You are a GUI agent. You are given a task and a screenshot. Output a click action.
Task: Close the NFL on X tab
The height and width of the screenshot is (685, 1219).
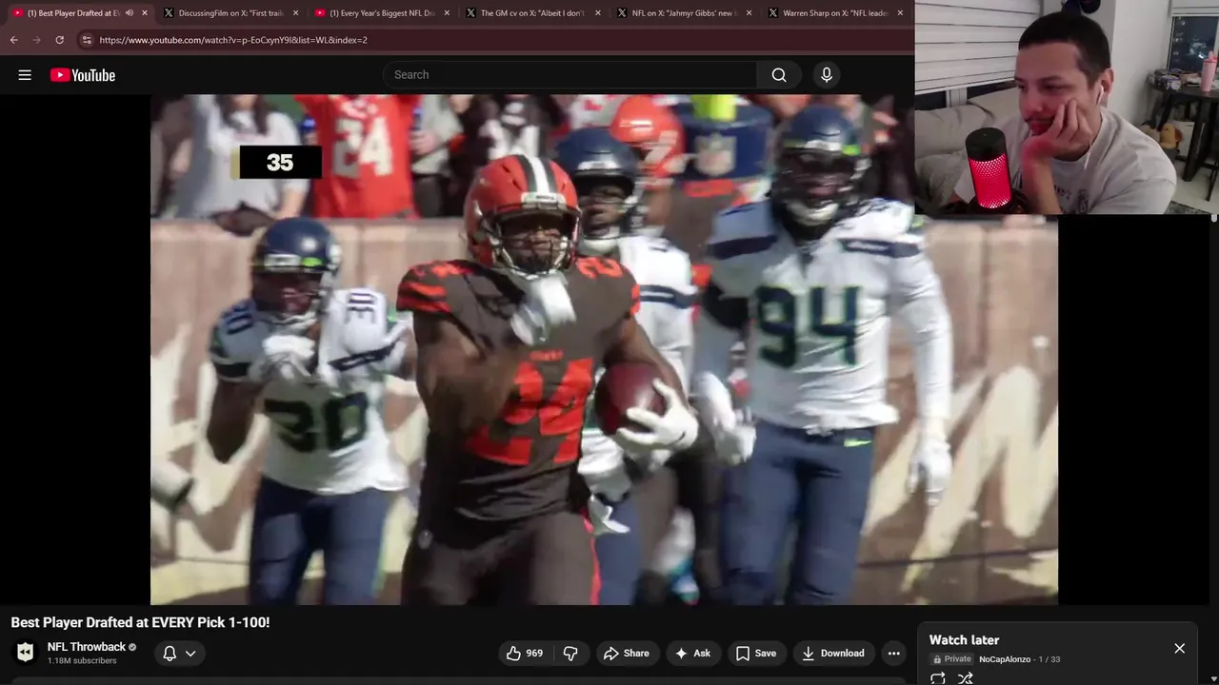tap(749, 13)
